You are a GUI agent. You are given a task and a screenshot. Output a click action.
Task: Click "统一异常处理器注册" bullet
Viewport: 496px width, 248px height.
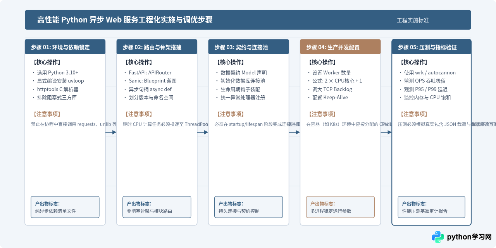tap(243, 97)
